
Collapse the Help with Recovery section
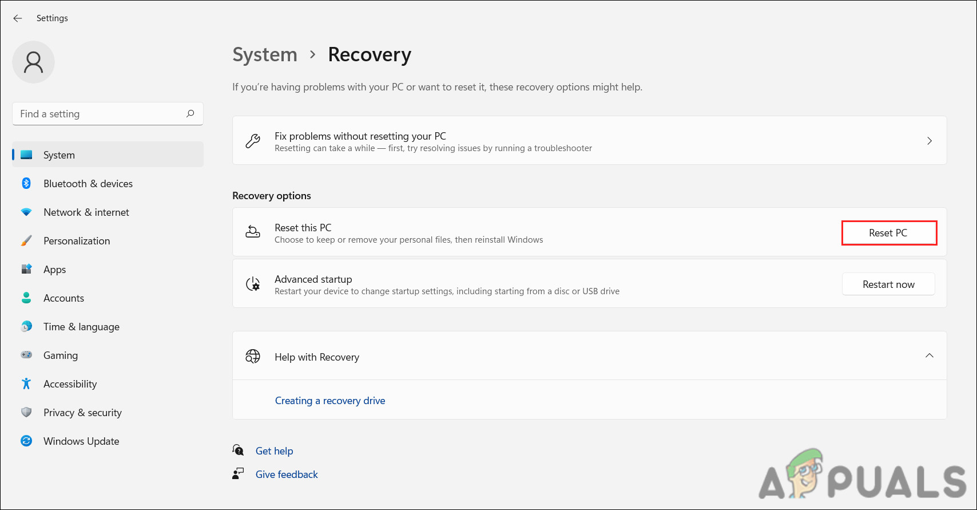coord(929,356)
